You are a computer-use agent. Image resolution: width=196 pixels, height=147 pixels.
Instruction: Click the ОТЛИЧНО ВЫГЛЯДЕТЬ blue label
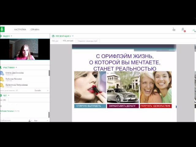tap(90, 106)
